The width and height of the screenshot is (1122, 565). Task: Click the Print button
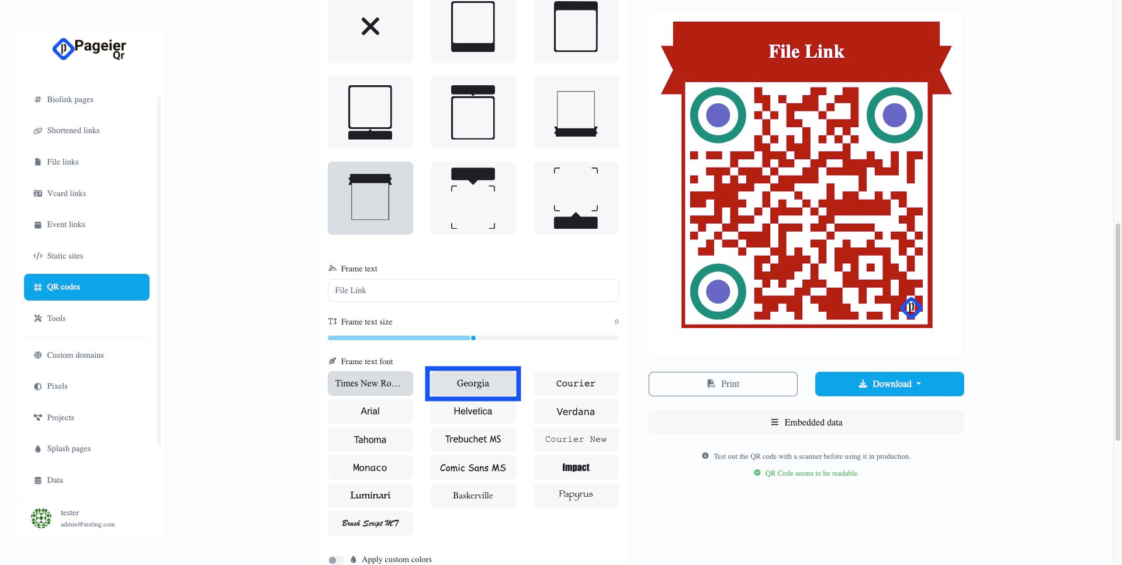coord(723,384)
